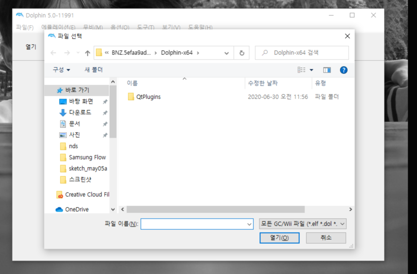Go forward using the right arrow

(67, 53)
